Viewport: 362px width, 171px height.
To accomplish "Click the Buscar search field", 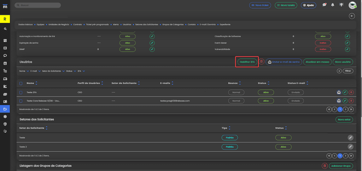I will click(x=37, y=5).
